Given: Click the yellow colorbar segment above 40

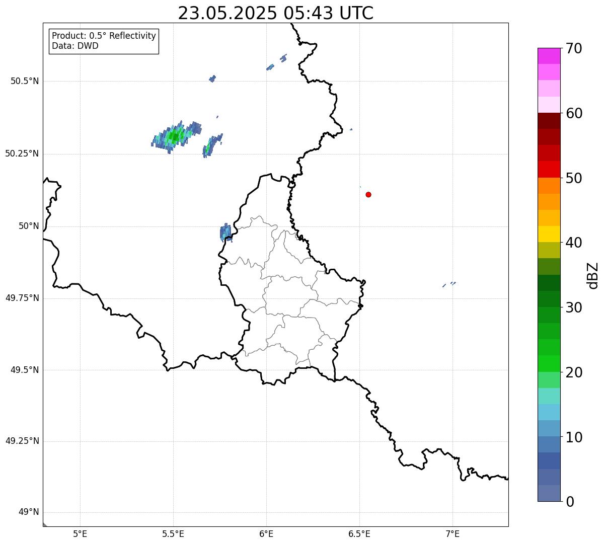Looking at the screenshot, I should pos(549,234).
